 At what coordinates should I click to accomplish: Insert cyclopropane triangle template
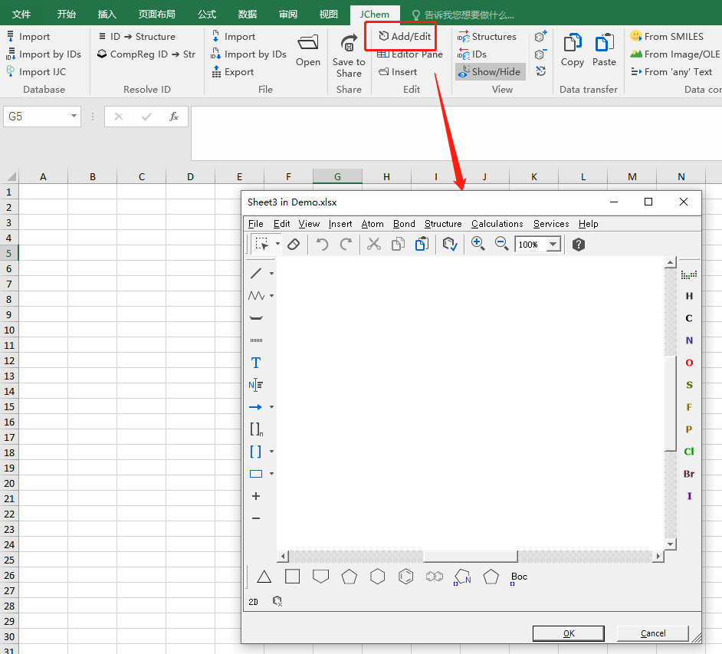tap(264, 577)
